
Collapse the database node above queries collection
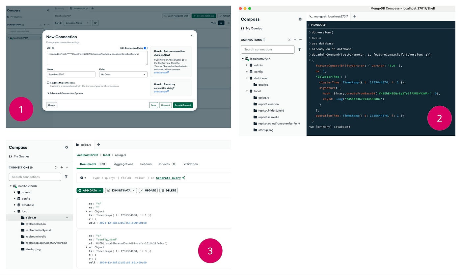[x=247, y=78]
